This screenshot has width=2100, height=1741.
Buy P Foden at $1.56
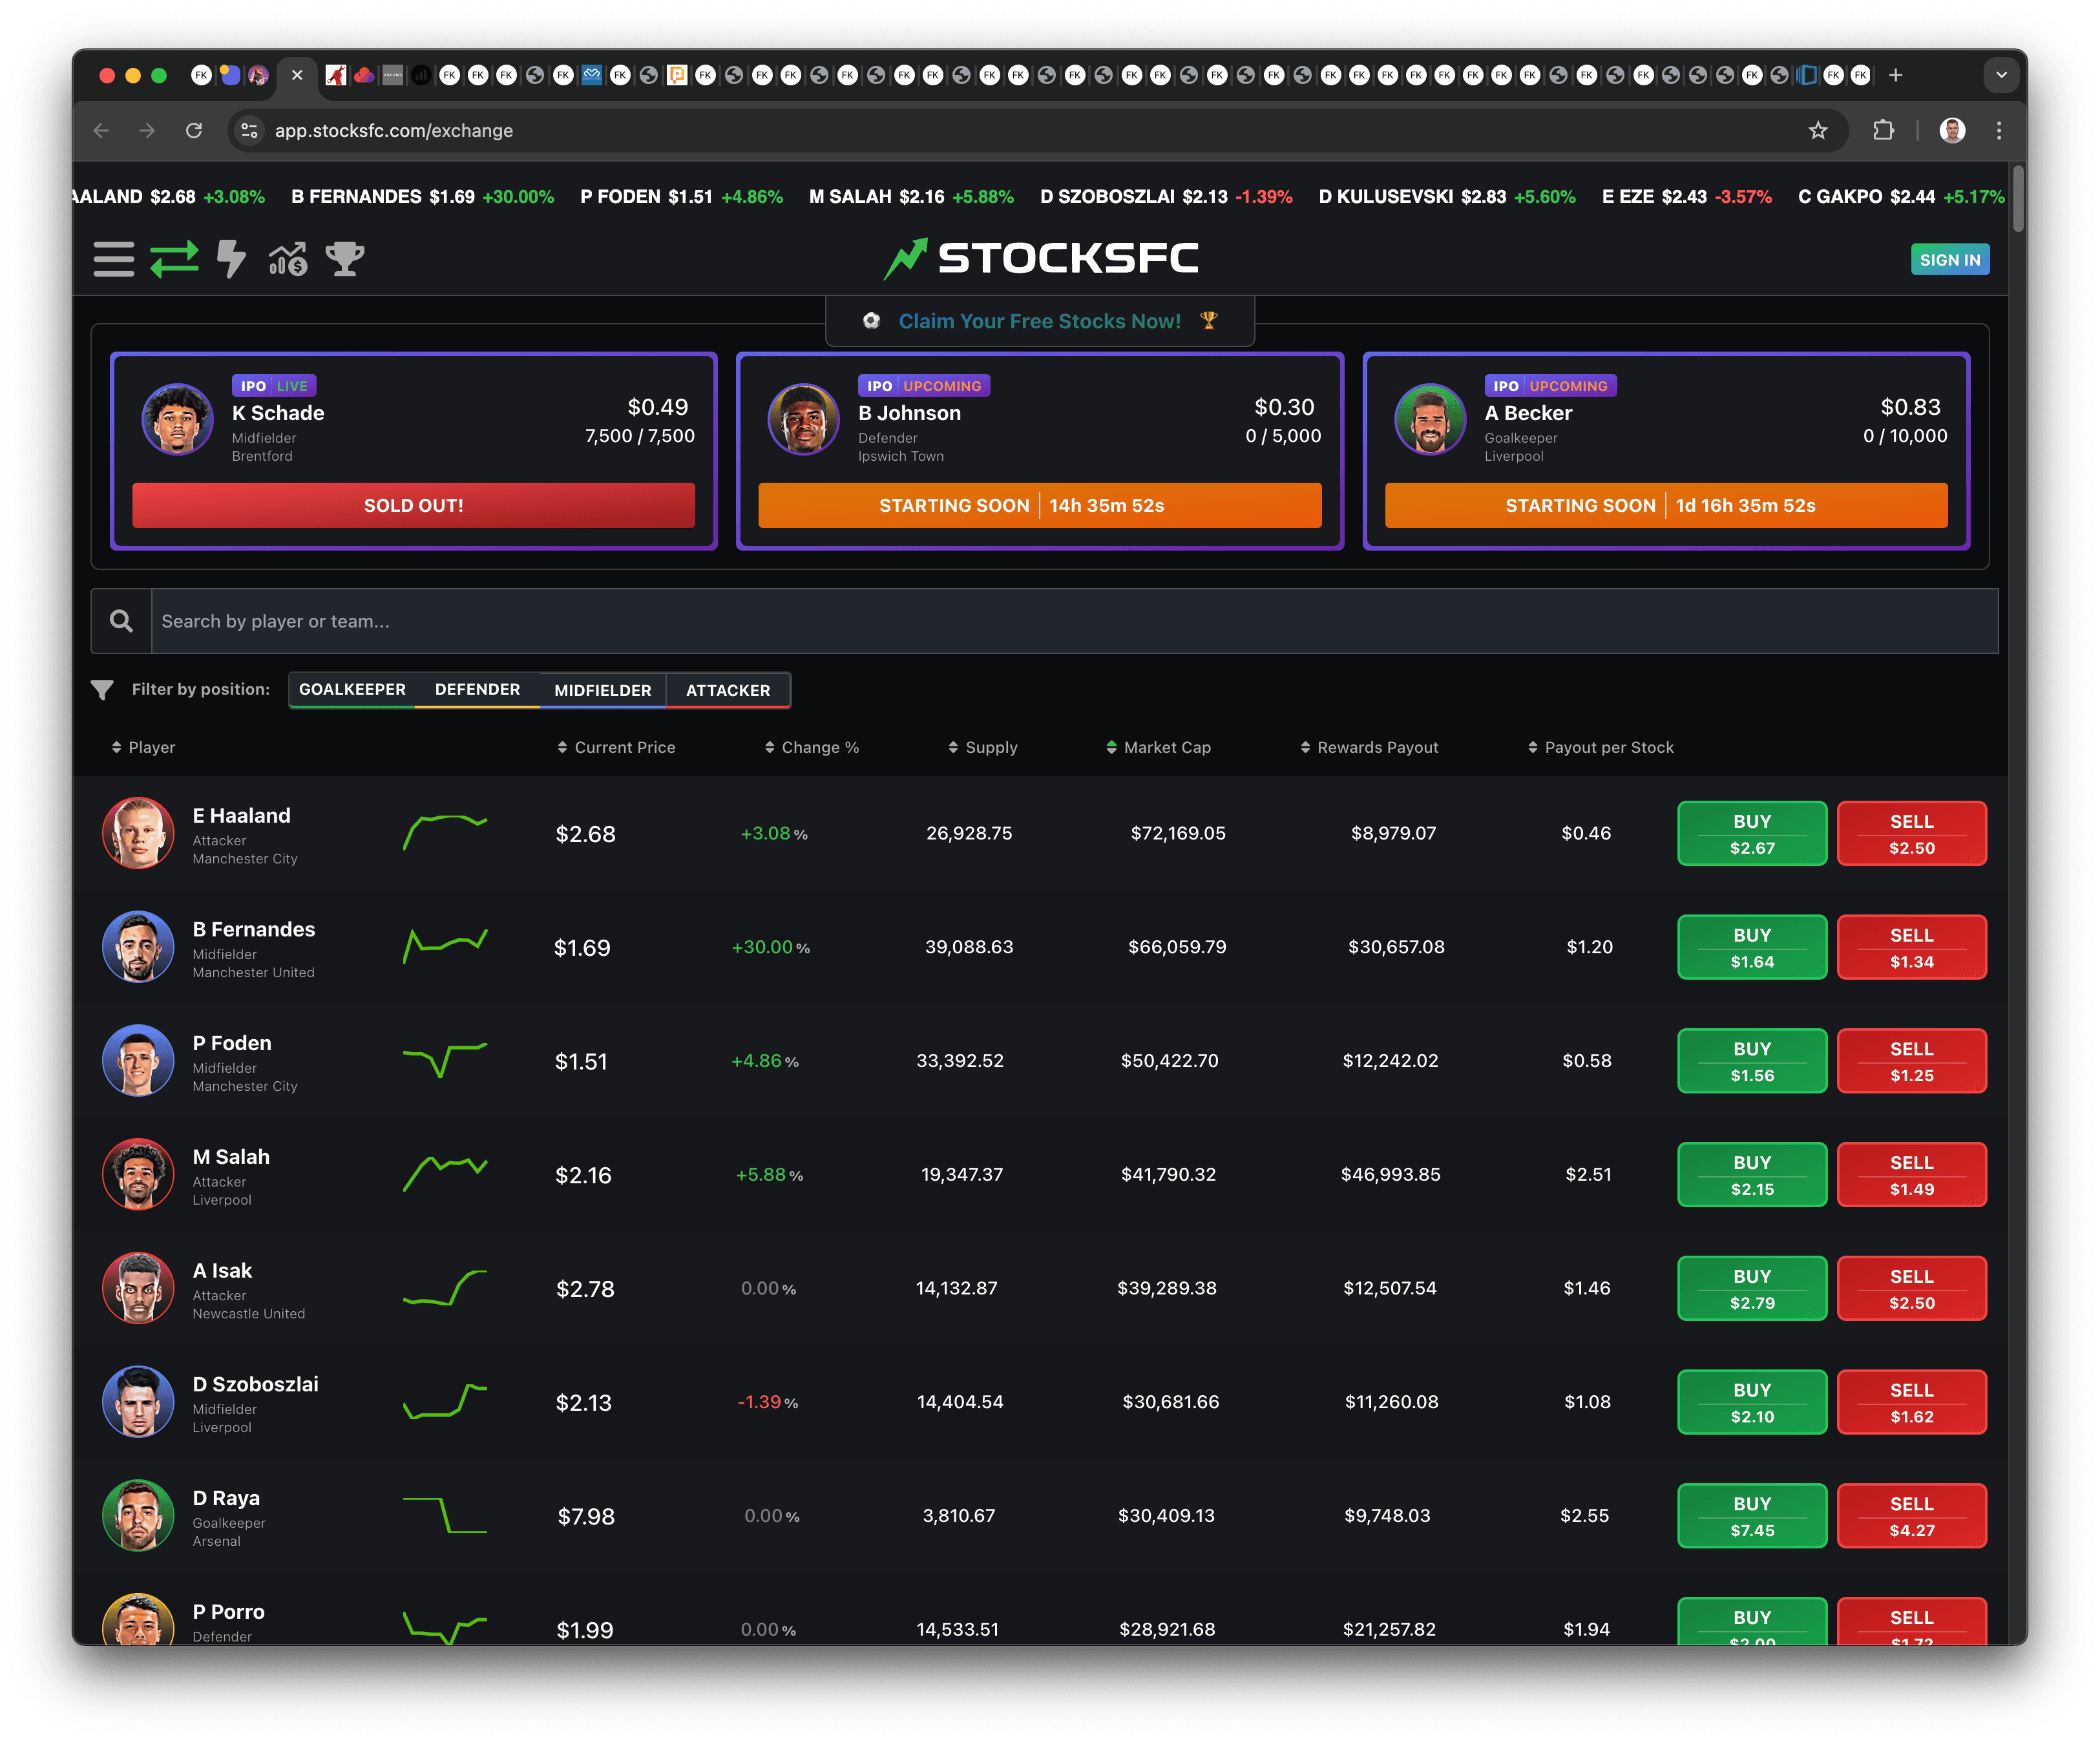point(1751,1061)
